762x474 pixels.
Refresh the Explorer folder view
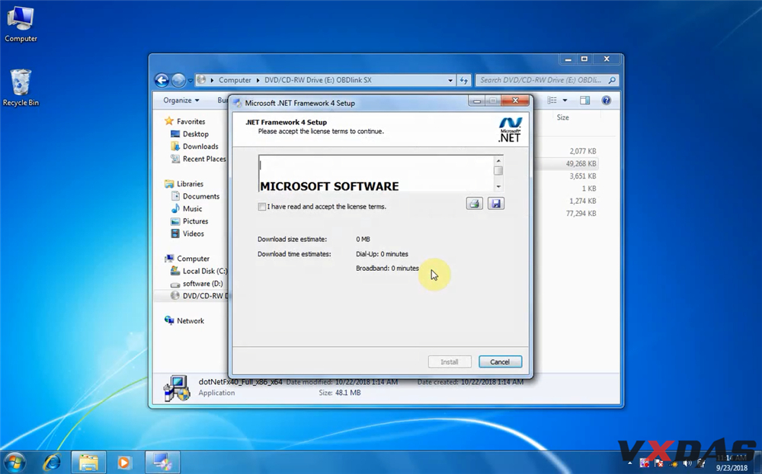click(463, 81)
